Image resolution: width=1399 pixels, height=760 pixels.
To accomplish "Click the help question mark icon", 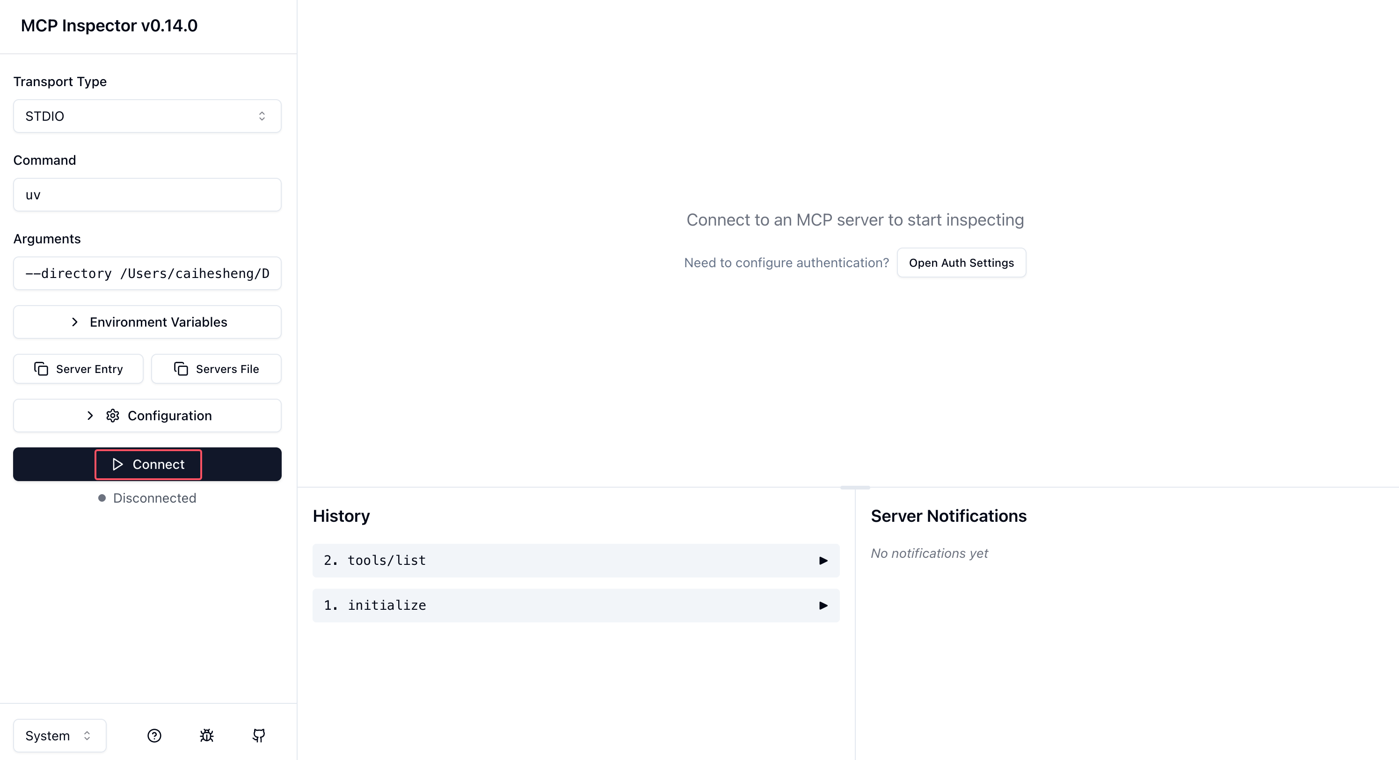I will pos(154,736).
